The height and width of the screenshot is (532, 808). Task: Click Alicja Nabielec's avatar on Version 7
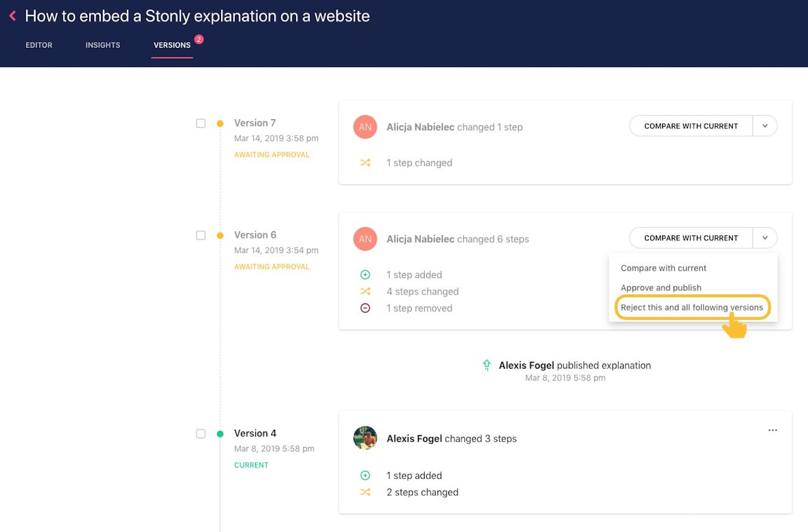[x=365, y=127]
